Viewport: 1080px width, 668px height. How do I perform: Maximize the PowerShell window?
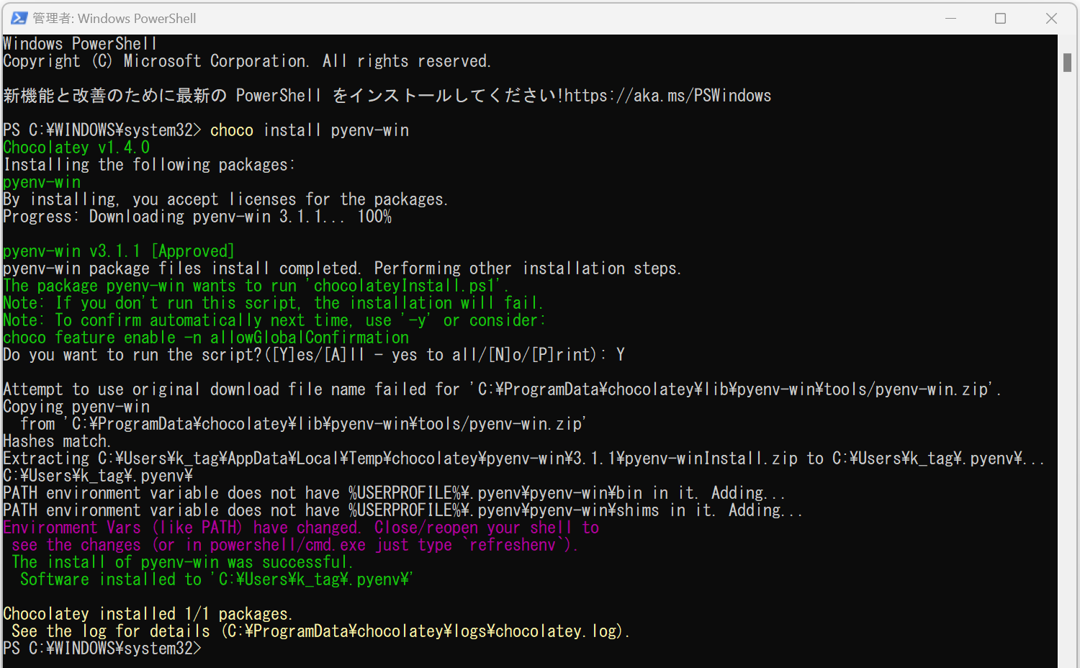(x=1001, y=17)
